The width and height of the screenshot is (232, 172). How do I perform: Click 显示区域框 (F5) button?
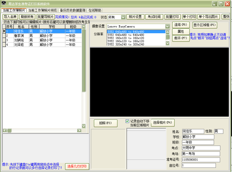tap(205, 25)
